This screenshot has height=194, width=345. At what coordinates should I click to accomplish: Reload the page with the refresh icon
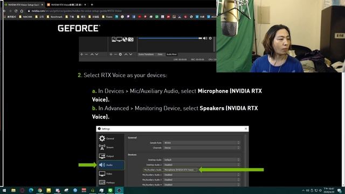pos(16,11)
